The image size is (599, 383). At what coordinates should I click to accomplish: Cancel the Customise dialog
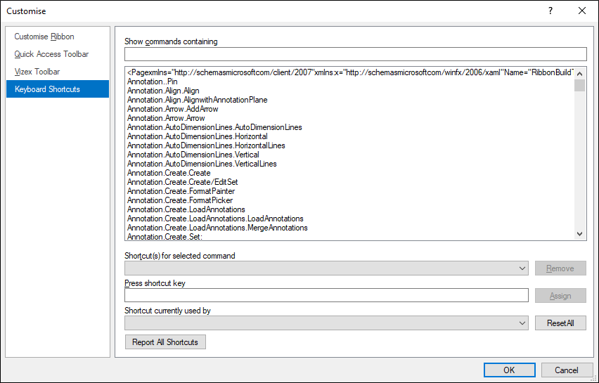567,370
